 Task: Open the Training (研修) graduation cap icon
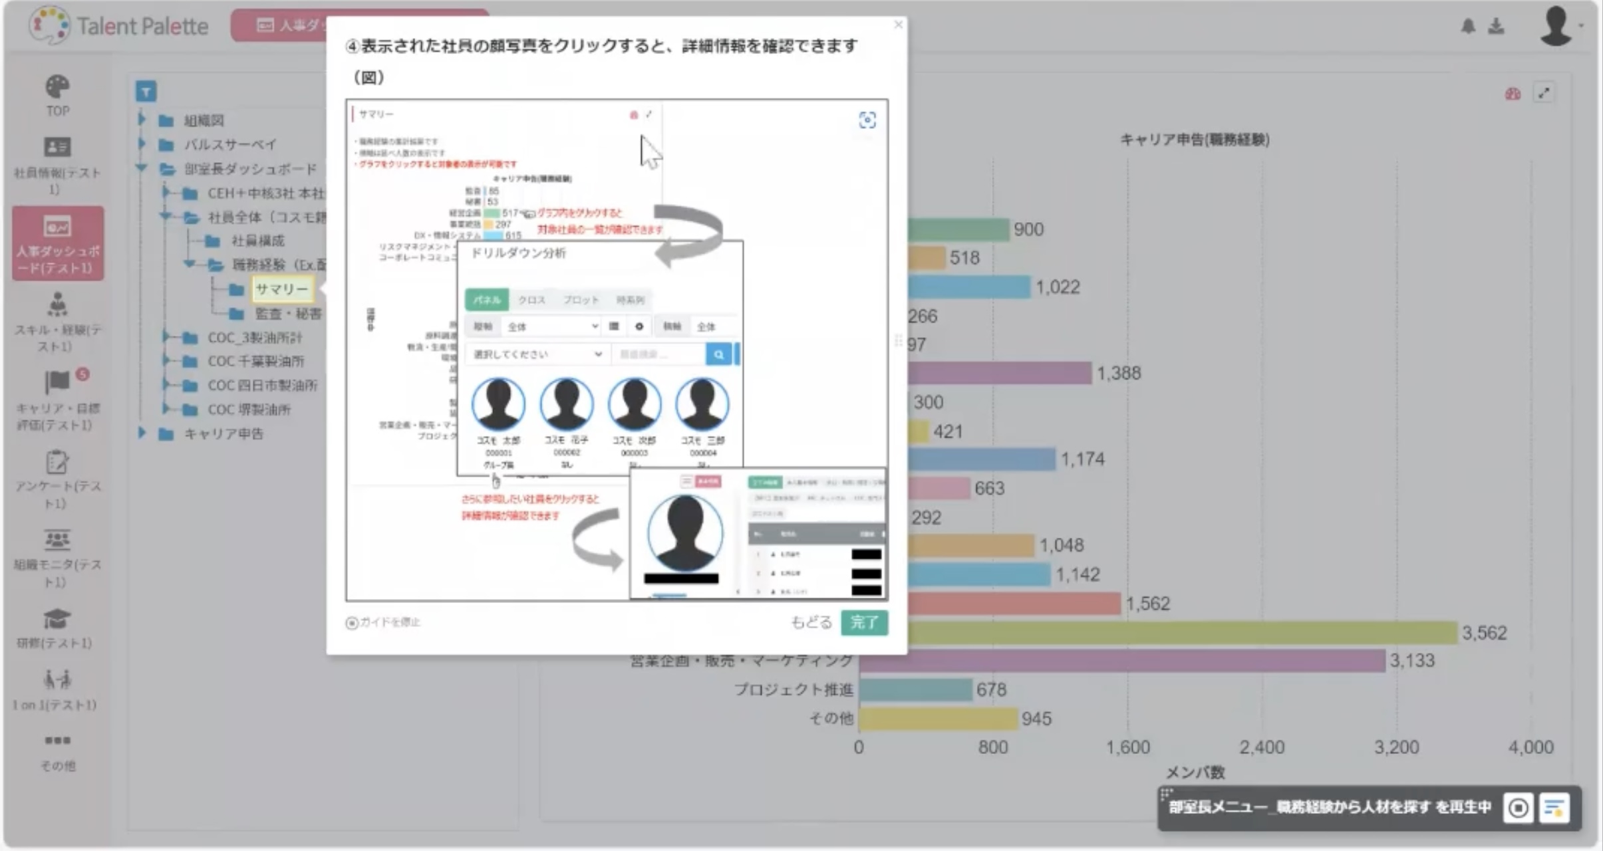[x=57, y=619]
